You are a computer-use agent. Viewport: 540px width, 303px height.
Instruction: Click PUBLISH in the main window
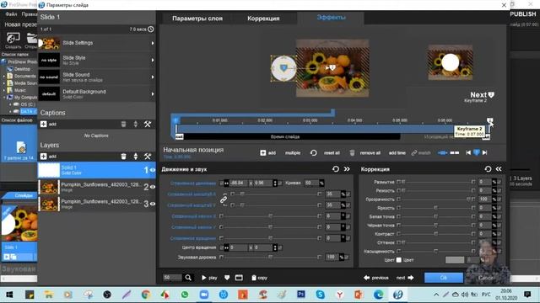tap(523, 14)
